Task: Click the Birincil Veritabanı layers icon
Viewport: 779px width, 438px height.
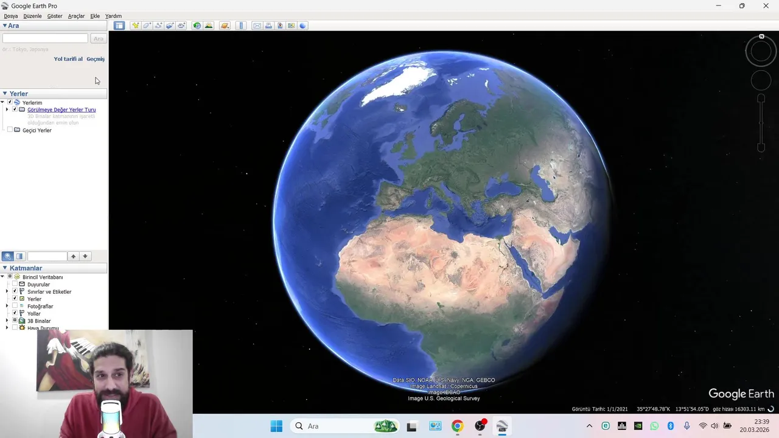Action: pos(17,277)
